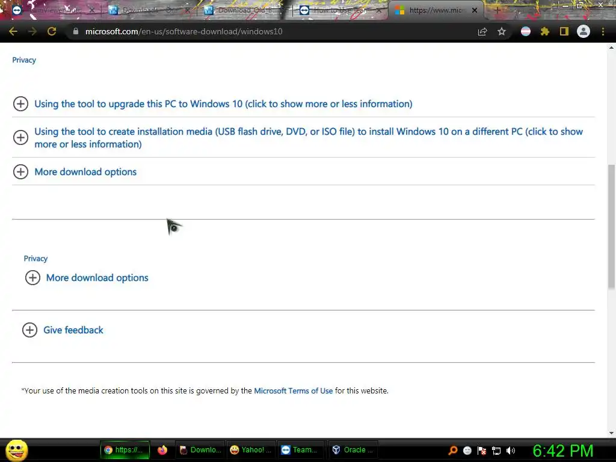This screenshot has width=616, height=462.
Task: Open the network tray icon
Action: coord(496,451)
